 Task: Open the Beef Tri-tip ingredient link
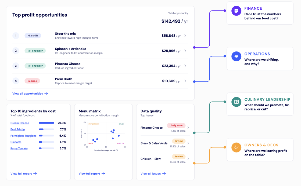pyautogui.click(x=18, y=129)
